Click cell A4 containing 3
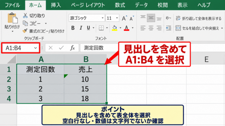This screenshot has width=225, height=126. [40, 99]
